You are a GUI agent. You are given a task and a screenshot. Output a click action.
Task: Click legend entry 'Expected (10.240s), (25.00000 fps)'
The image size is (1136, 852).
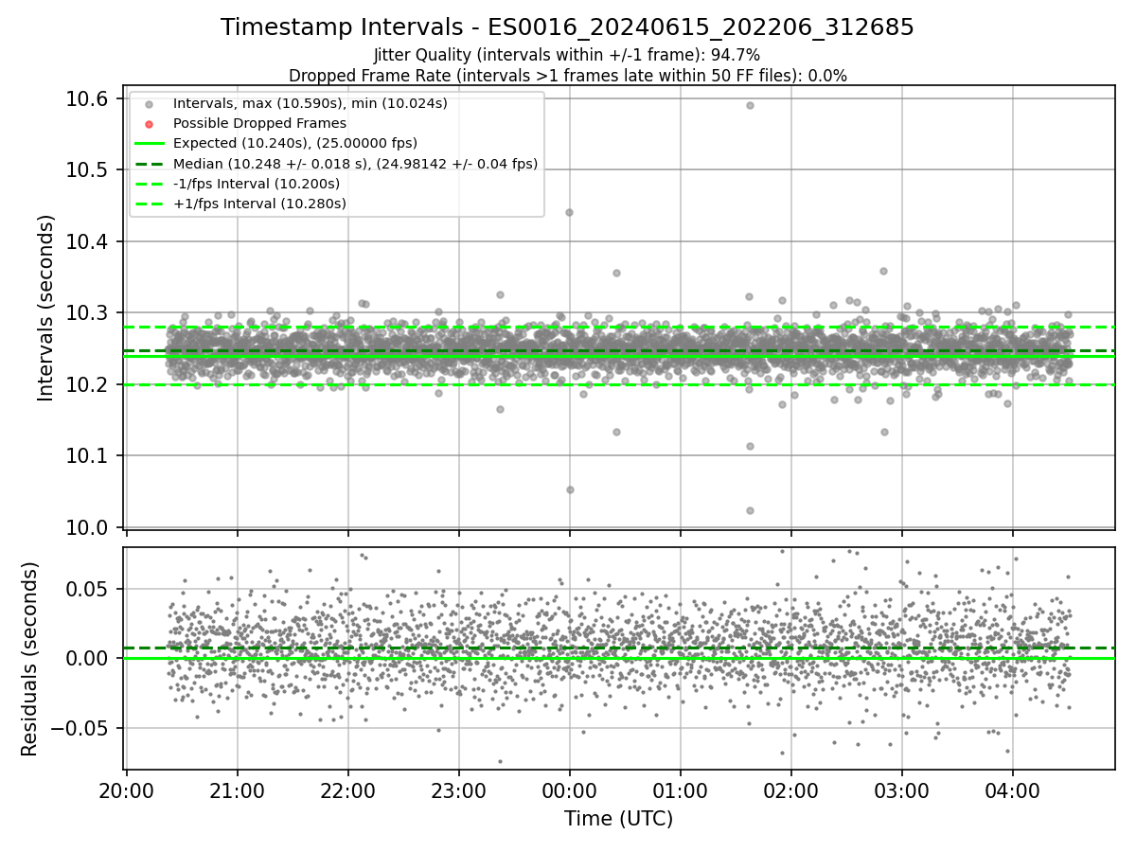click(295, 143)
